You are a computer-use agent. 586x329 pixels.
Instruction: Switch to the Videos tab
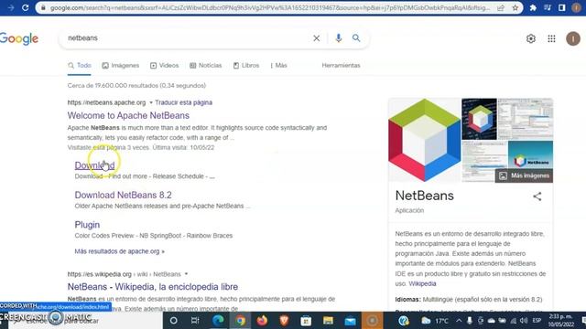165,65
